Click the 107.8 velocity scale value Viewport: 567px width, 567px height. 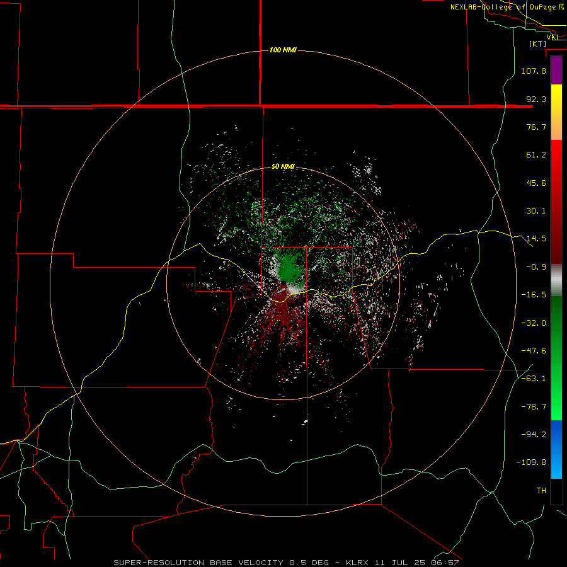click(534, 71)
